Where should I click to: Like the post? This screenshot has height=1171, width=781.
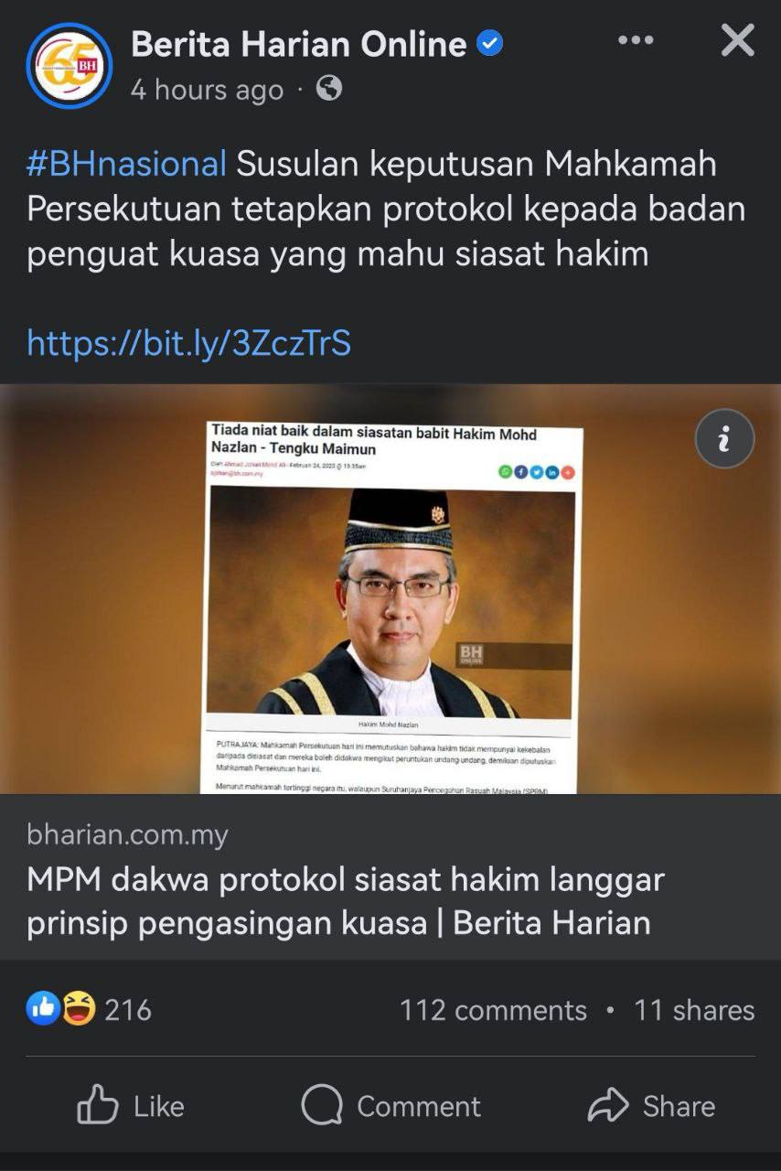[x=131, y=1106]
